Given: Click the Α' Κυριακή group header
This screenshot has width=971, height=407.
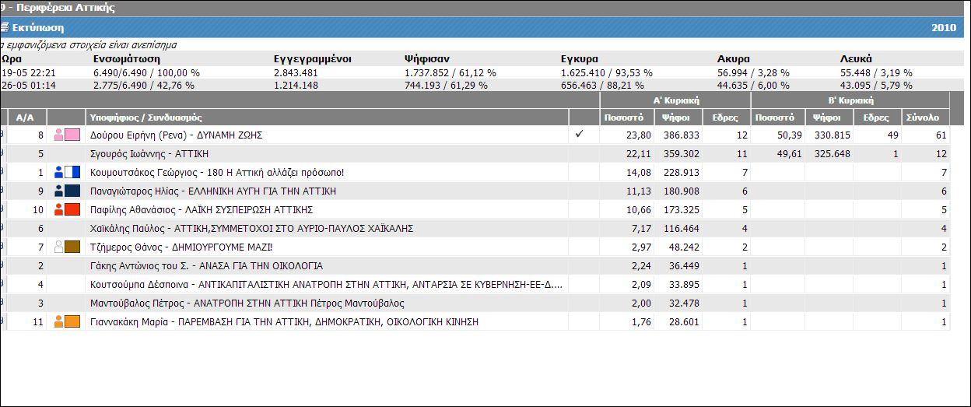Looking at the screenshot, I should [x=675, y=100].
